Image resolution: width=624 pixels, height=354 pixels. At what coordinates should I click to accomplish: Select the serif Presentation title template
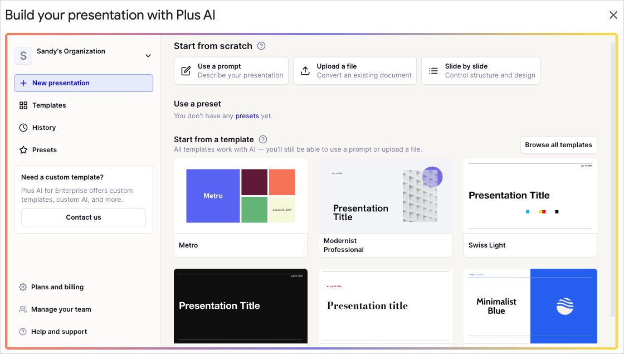386,306
